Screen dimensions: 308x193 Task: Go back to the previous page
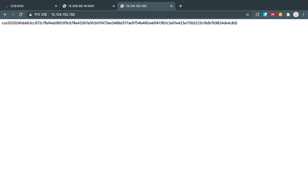click(x=5, y=14)
